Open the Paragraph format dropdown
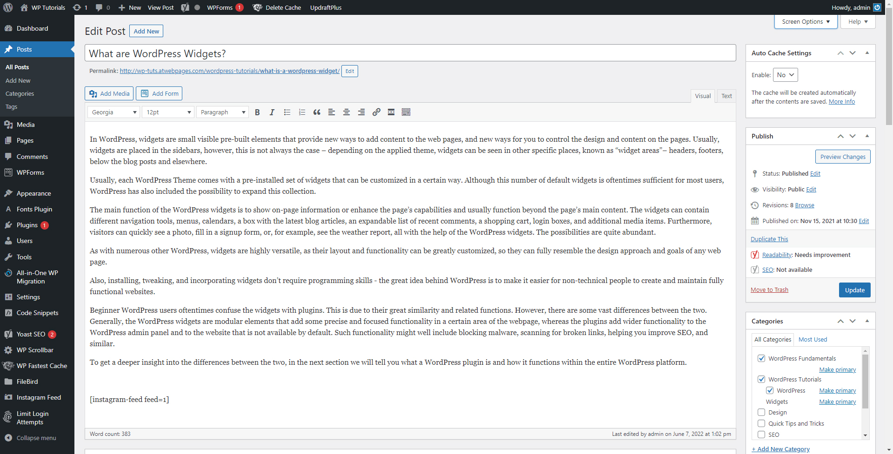 pyautogui.click(x=222, y=112)
